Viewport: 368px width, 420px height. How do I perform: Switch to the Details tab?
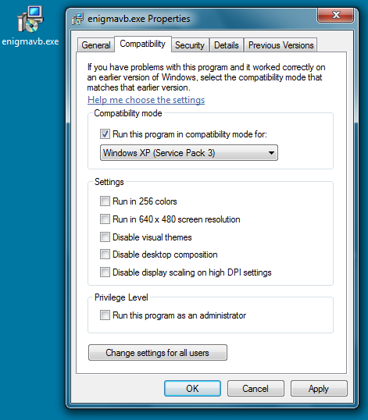pos(227,45)
